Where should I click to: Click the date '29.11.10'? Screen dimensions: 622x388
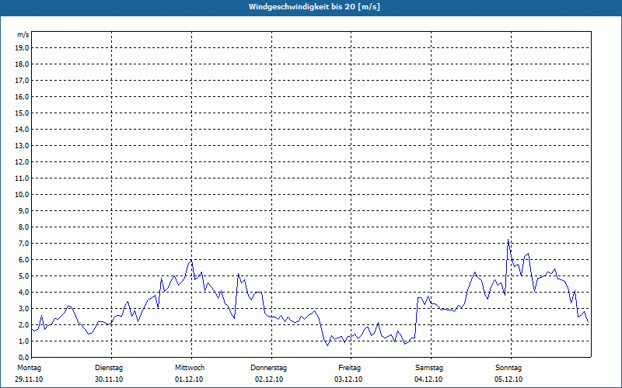29,379
